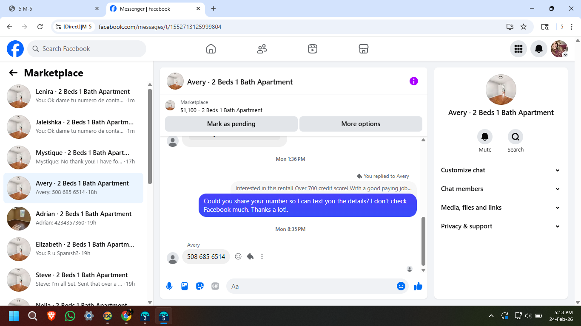Open the $1,100 - 2 Beds listing link
The image size is (581, 326).
click(x=221, y=110)
